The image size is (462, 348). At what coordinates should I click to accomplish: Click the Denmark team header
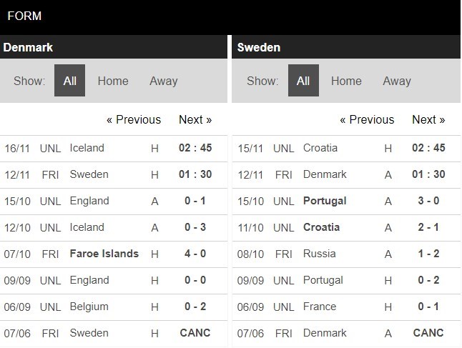coord(29,47)
